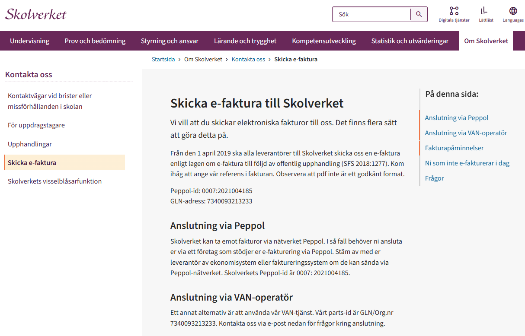525x336 pixels.
Task: Open the Styrning och ansvar menu
Action: [170, 41]
